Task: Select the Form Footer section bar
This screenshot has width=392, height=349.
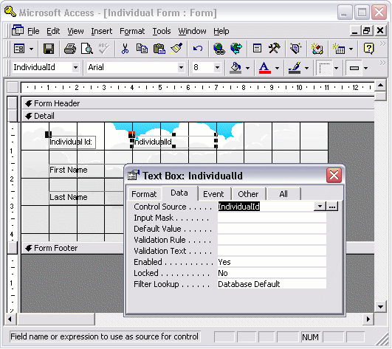Action: point(73,248)
